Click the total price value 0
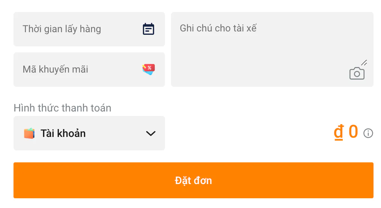381x208 pixels. coord(353,132)
